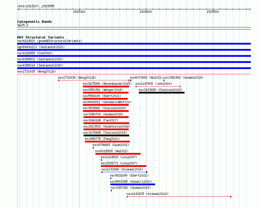
Task: Click the blue bar under dgv6043n223
Action: point(134,50)
